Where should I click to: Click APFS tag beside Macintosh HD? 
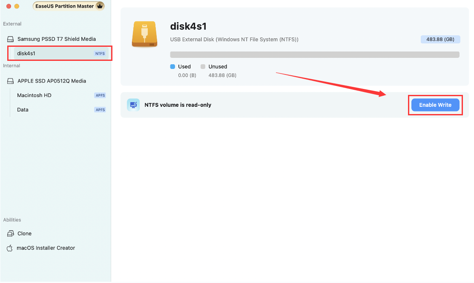100,95
